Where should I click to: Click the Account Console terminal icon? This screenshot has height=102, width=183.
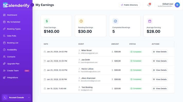pos(5,97)
